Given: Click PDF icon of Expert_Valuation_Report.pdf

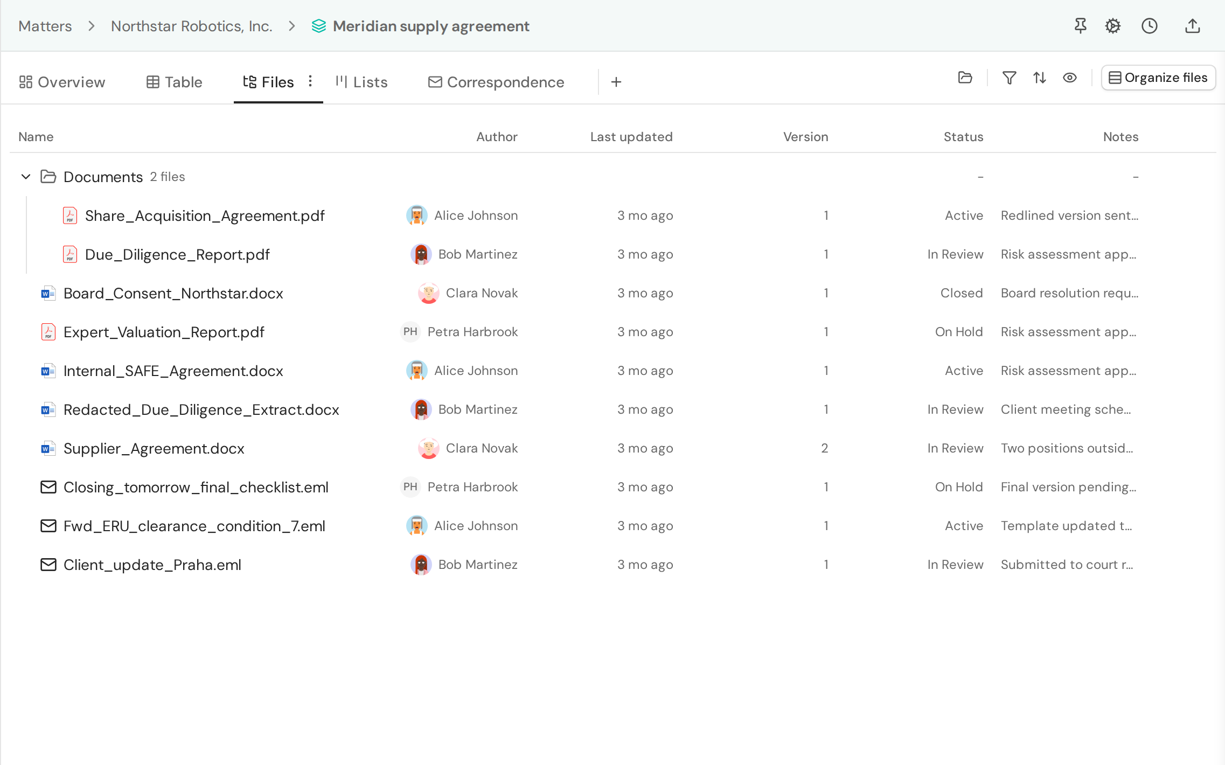Looking at the screenshot, I should point(48,332).
